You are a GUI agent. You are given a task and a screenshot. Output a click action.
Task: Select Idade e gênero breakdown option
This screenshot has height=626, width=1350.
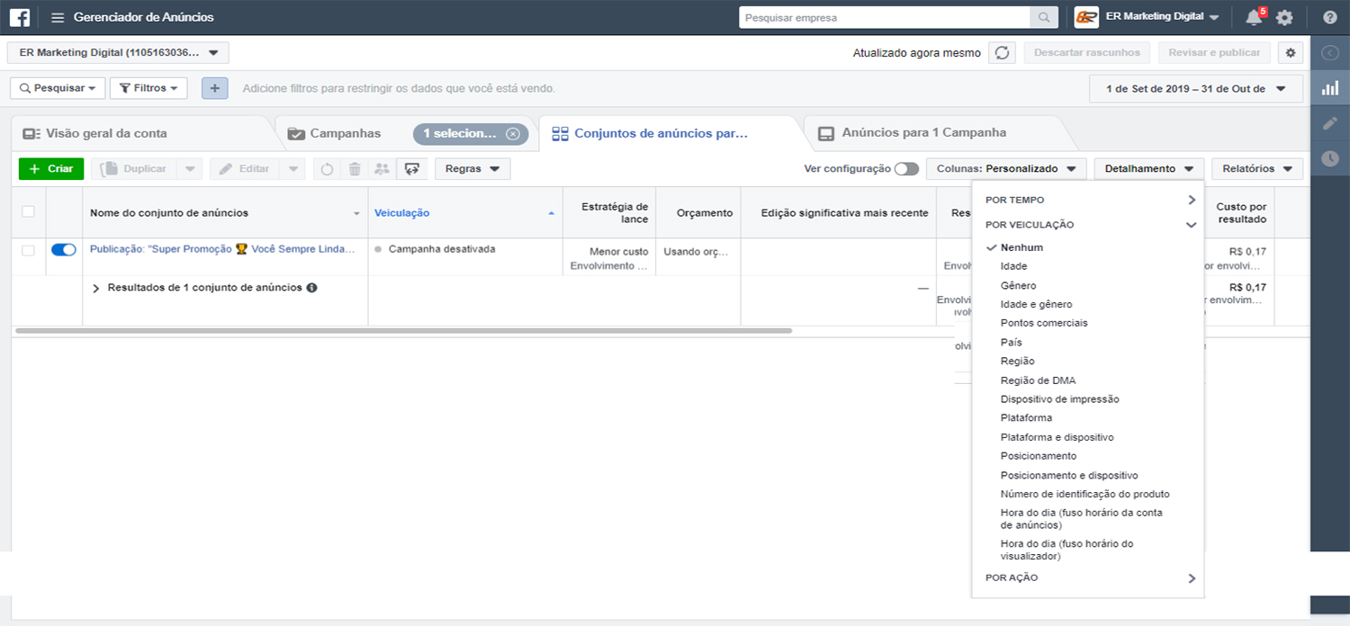tap(1036, 305)
